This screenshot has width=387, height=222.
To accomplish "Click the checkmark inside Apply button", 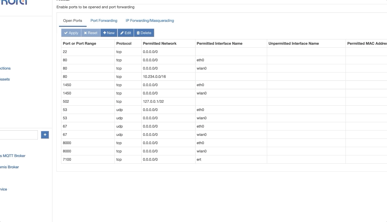I will [x=66, y=32].
